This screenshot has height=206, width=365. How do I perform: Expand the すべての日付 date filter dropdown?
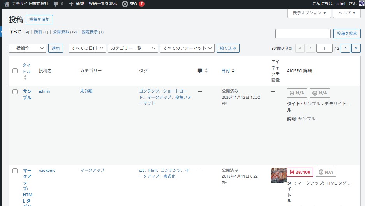(87, 48)
